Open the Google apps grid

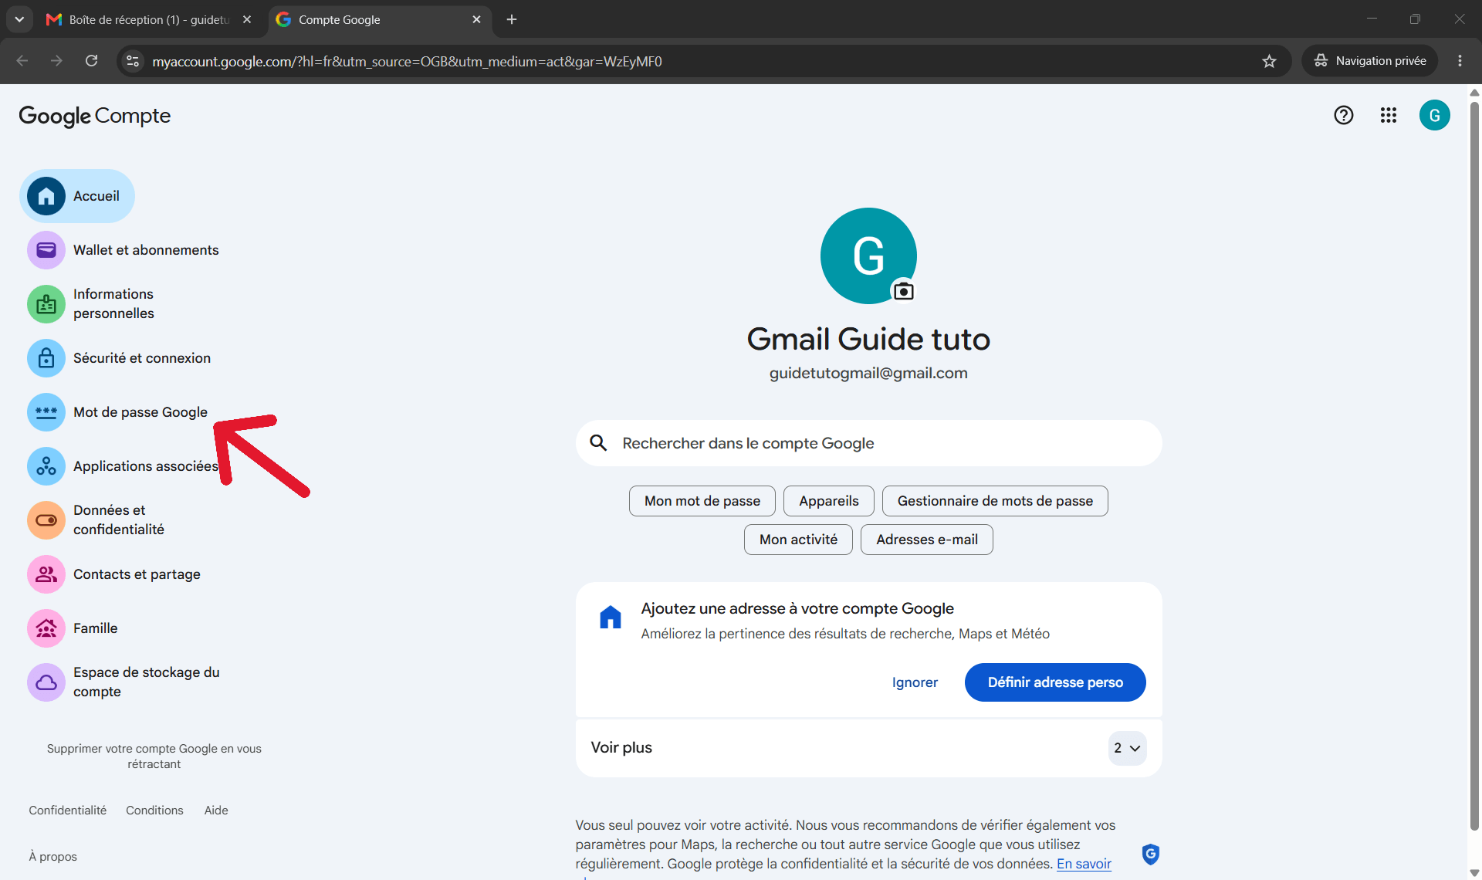click(1389, 115)
